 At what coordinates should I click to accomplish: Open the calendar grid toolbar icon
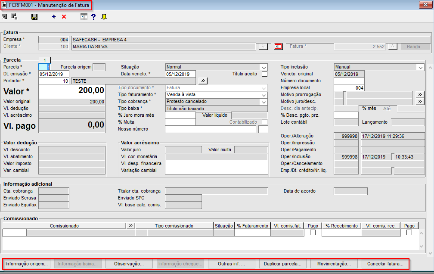tap(84, 17)
